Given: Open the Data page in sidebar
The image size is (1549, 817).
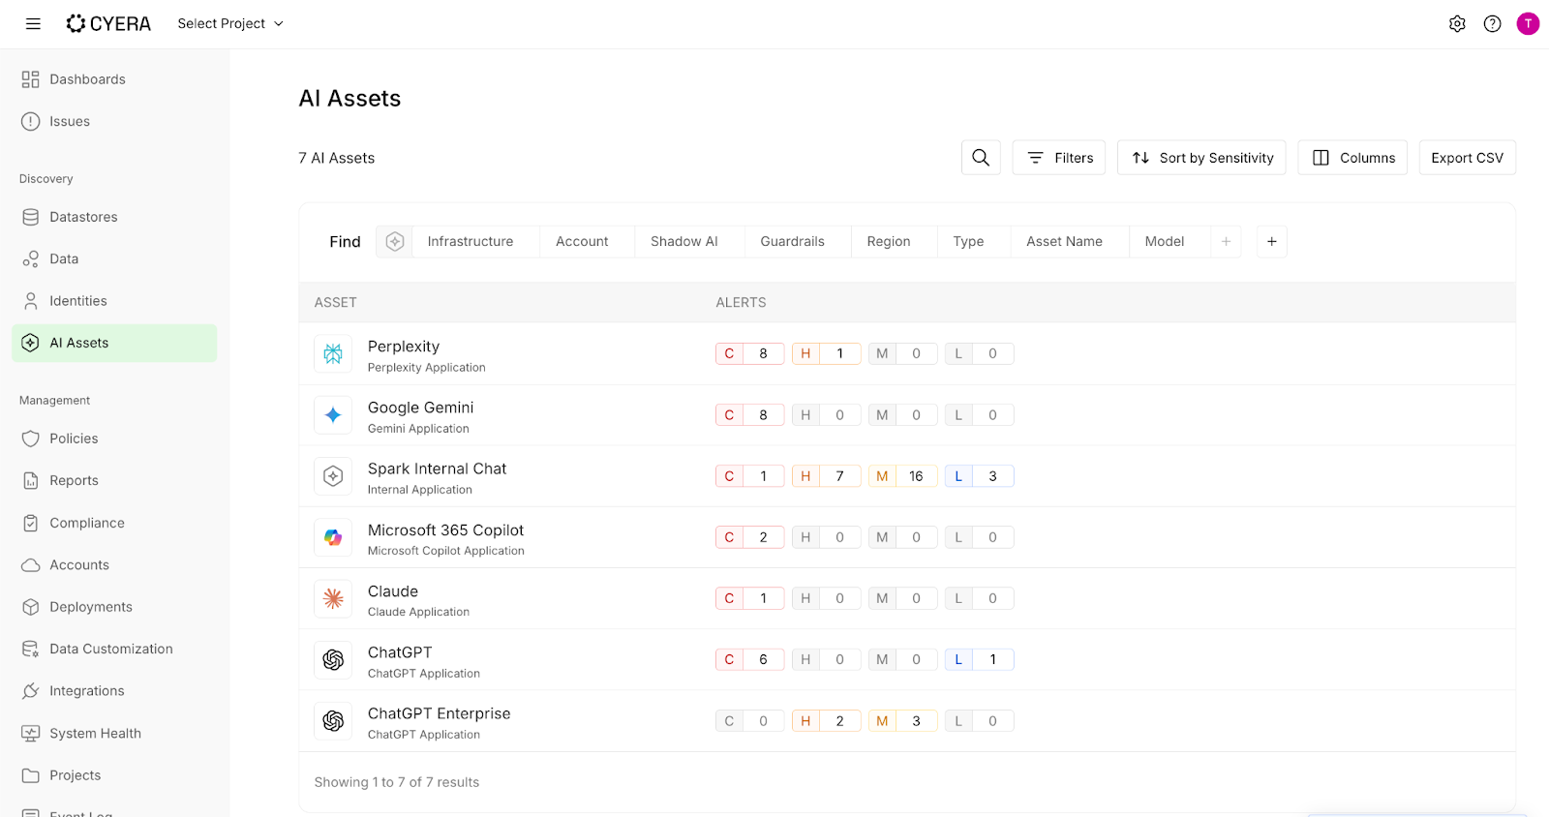Looking at the screenshot, I should [114, 258].
